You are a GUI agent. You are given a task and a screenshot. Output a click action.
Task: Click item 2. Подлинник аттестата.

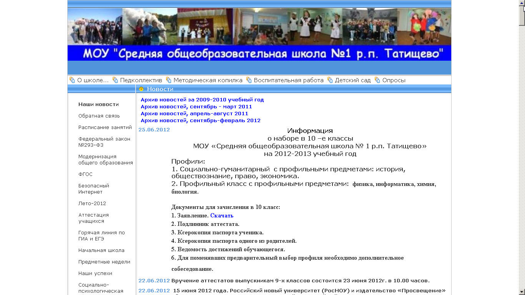coord(205,224)
